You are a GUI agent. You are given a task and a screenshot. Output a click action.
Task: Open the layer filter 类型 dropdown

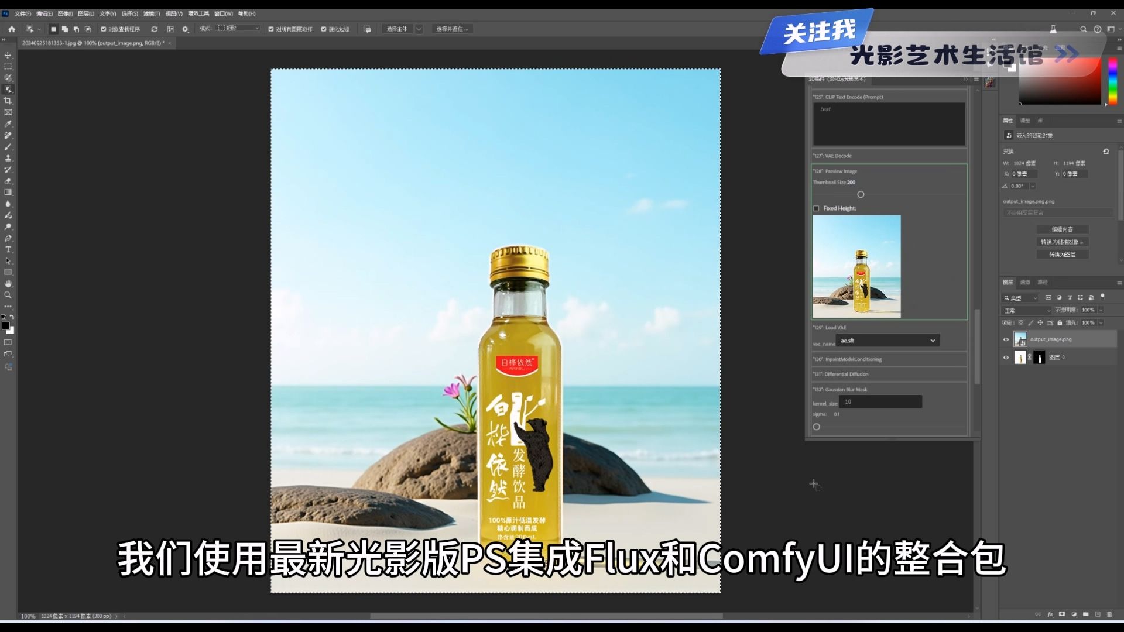pos(1020,298)
